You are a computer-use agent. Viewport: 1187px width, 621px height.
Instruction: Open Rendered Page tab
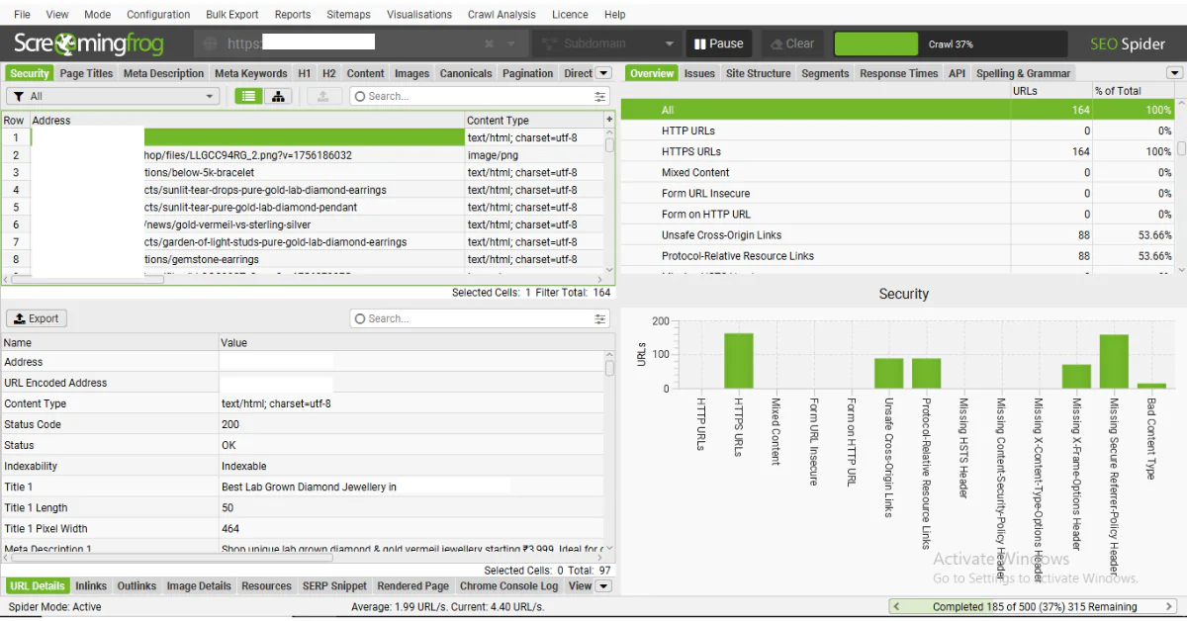point(413,585)
